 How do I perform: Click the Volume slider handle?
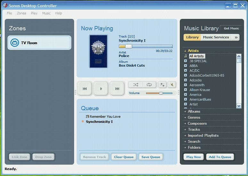[x=161, y=93]
